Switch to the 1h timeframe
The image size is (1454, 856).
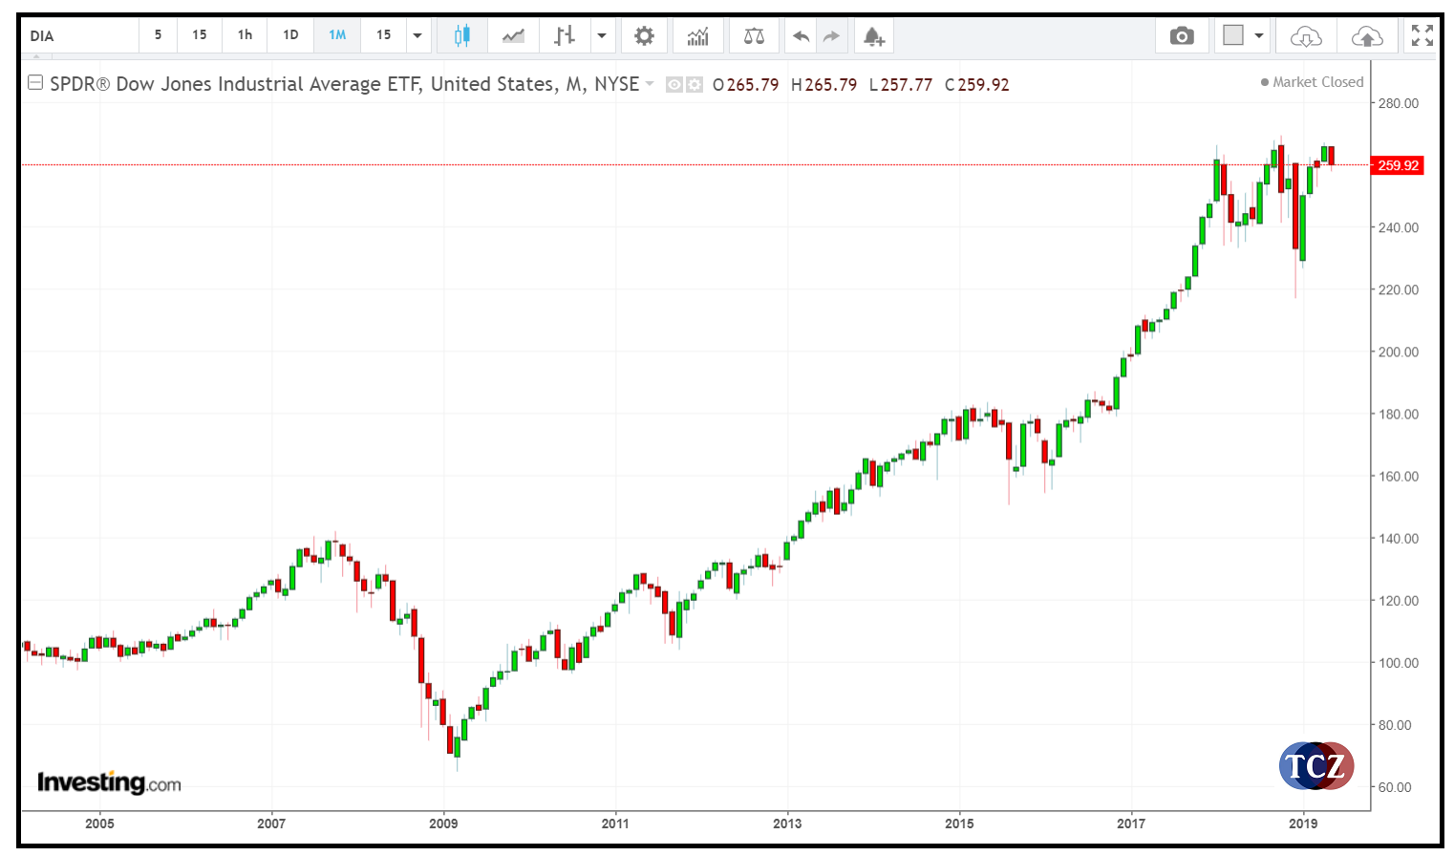pos(244,34)
